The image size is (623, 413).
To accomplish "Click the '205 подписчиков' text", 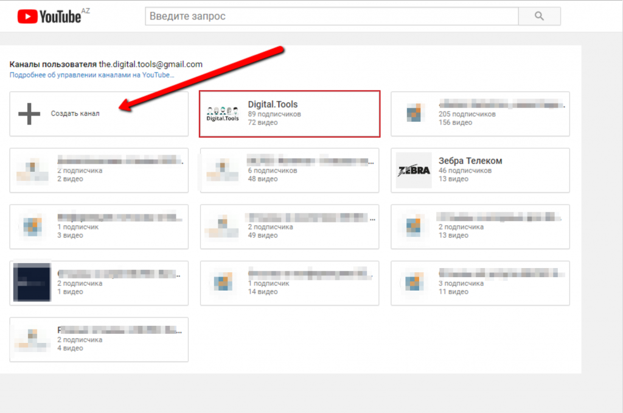I will click(467, 114).
